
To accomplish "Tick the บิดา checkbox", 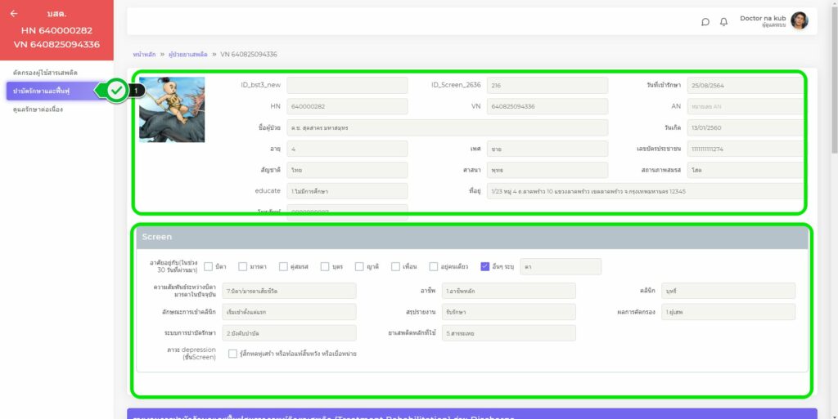I will [x=209, y=266].
